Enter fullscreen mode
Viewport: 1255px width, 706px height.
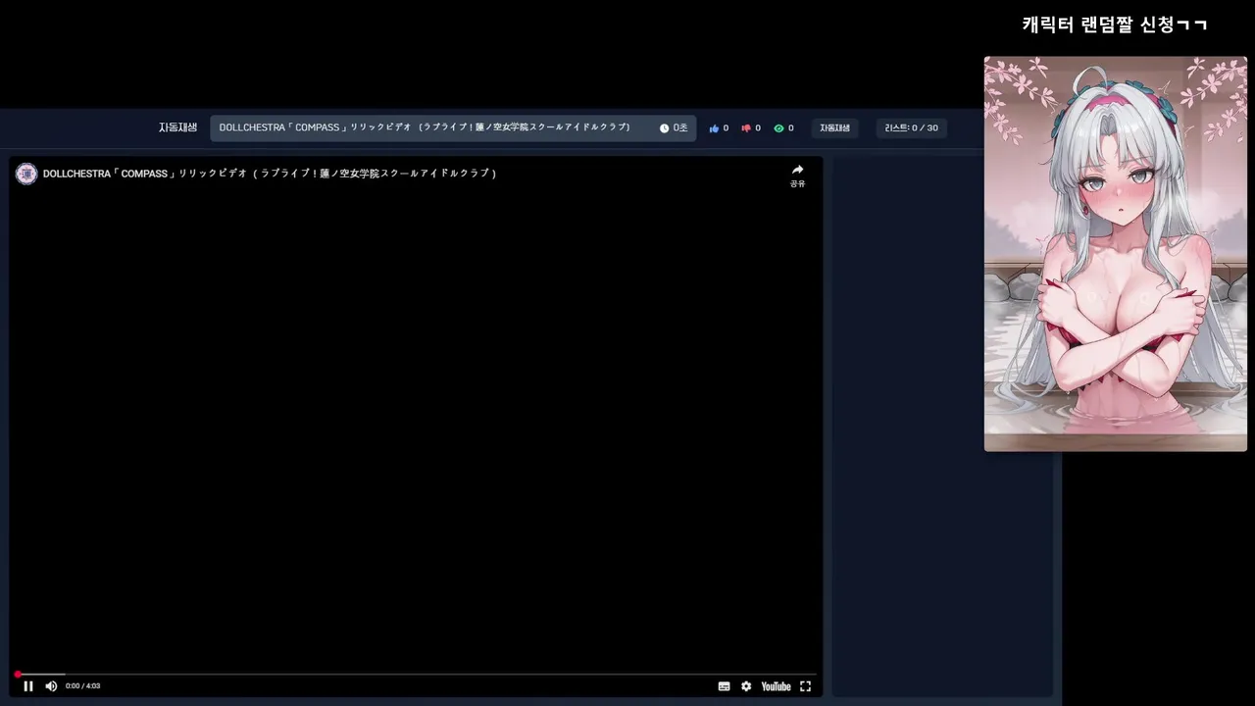tap(805, 686)
